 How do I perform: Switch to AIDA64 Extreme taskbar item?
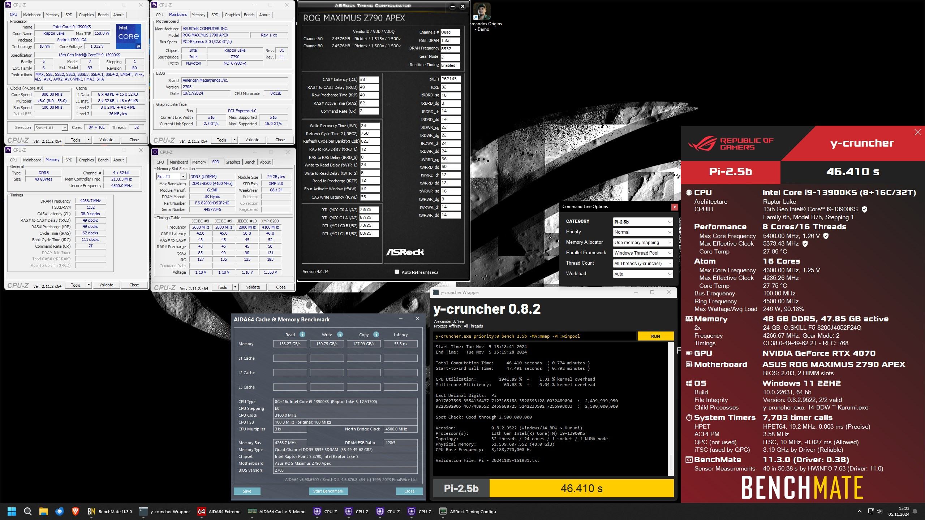219,511
